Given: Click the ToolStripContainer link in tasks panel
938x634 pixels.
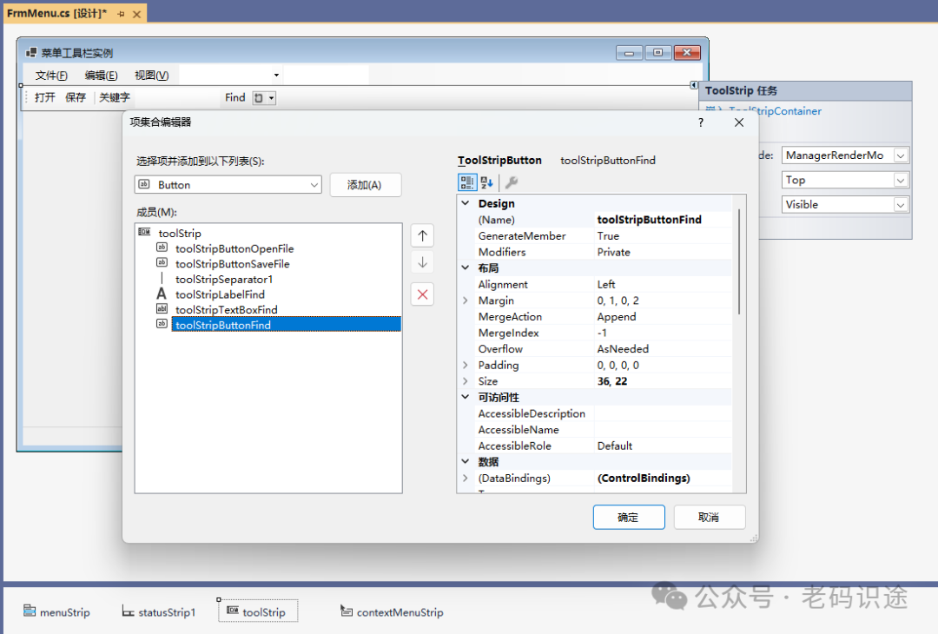Looking at the screenshot, I should (x=775, y=111).
